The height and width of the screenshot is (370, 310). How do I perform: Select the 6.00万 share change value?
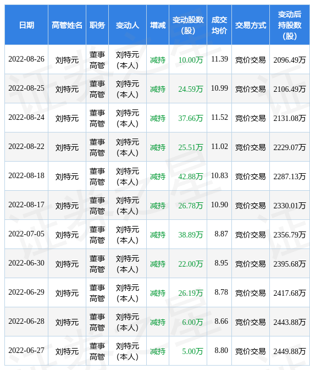pyautogui.click(x=192, y=322)
